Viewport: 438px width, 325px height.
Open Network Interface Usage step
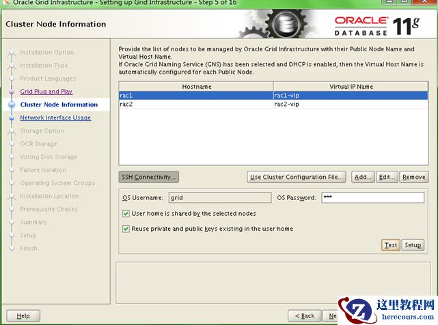[55, 118]
